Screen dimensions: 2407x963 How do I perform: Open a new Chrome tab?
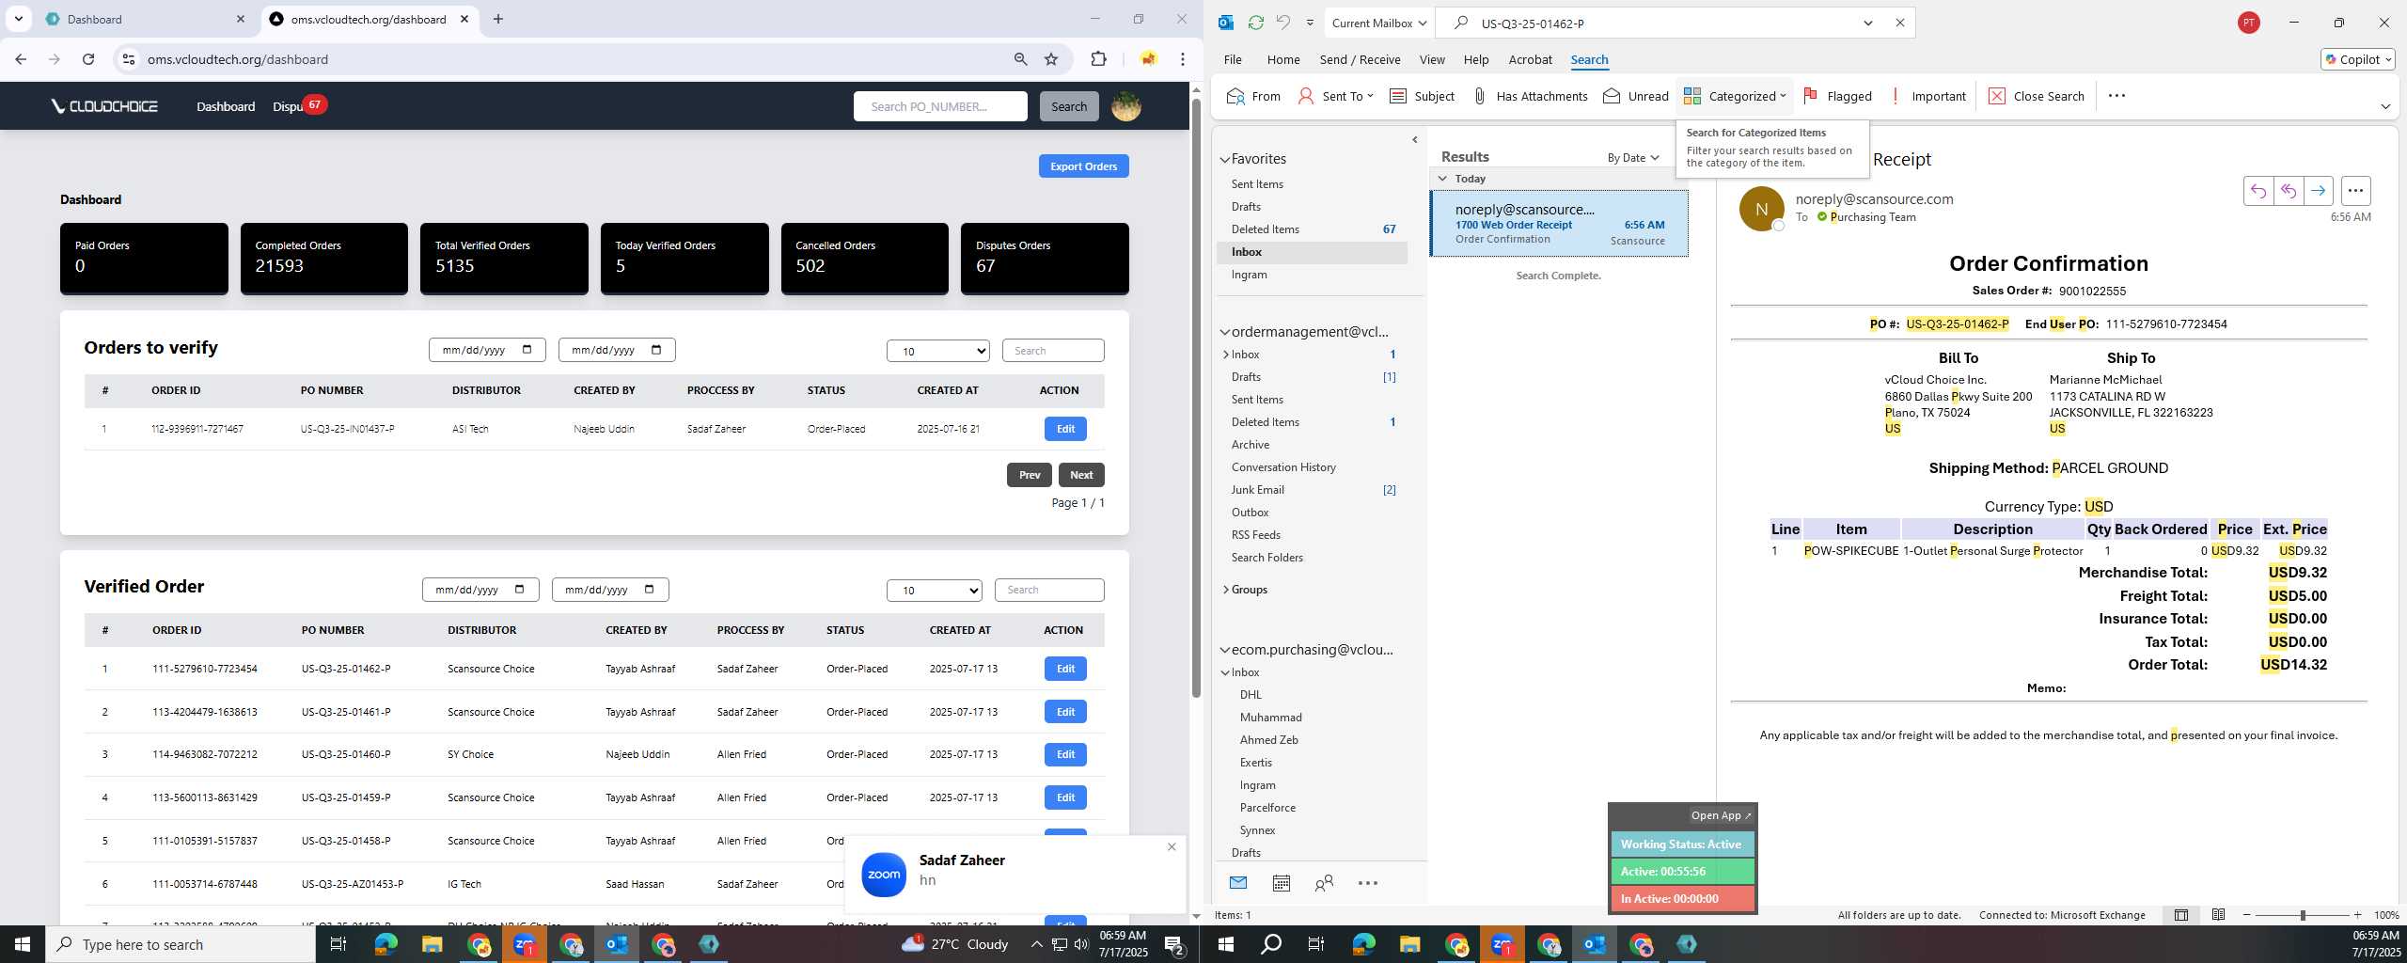[x=498, y=19]
